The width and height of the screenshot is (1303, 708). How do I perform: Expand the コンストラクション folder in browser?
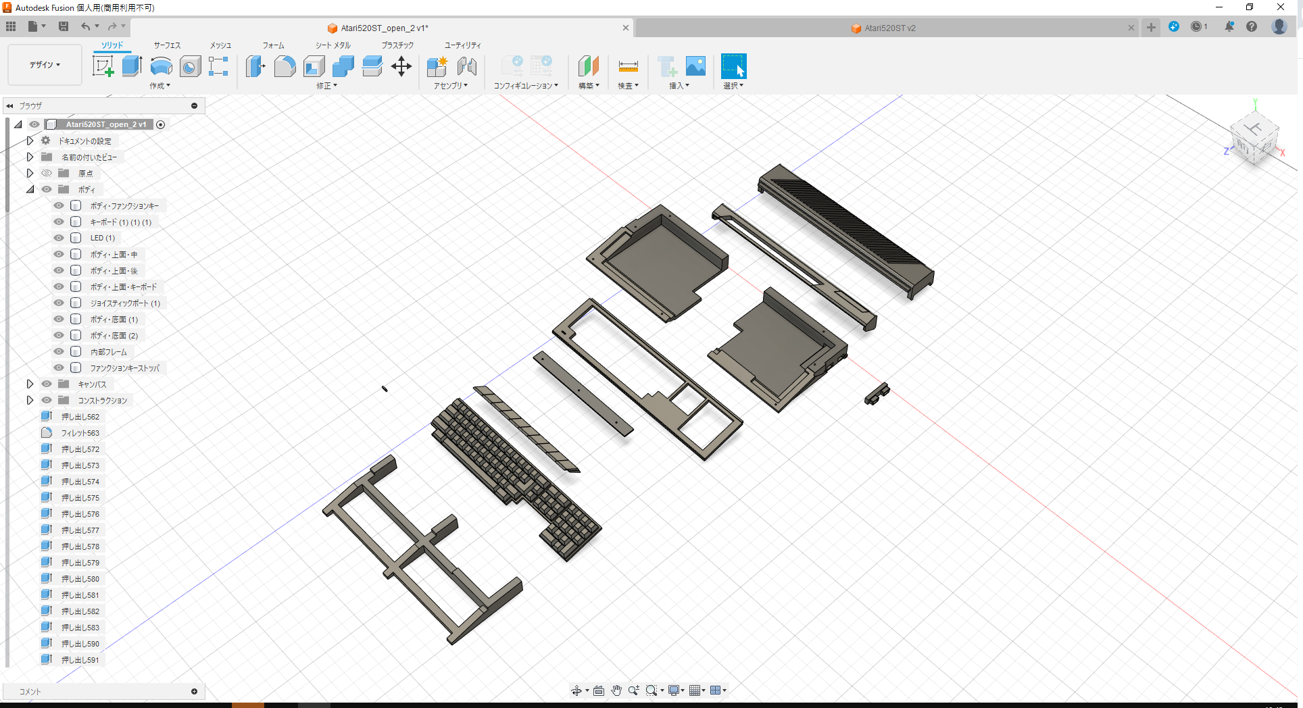30,400
